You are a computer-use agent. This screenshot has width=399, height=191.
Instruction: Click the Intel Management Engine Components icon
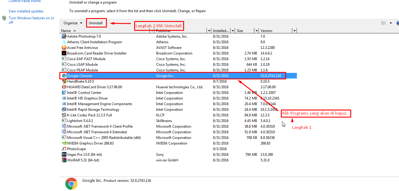pos(64,104)
